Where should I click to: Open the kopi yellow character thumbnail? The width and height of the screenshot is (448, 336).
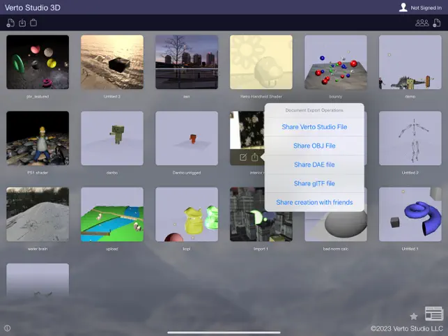click(x=187, y=214)
